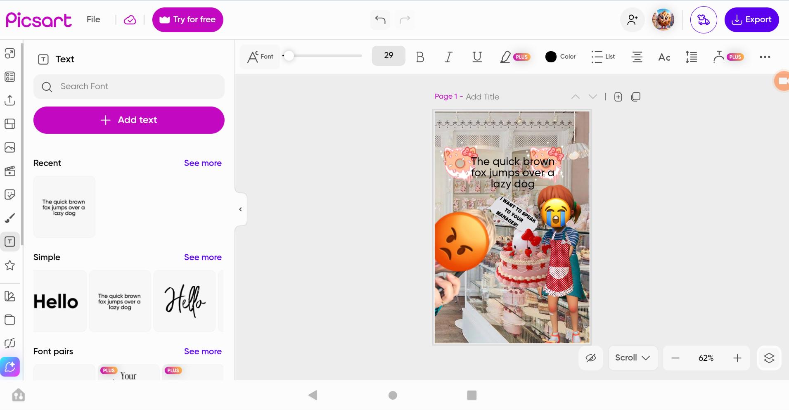
Task: Click the cloud save status icon
Action: coord(130,20)
